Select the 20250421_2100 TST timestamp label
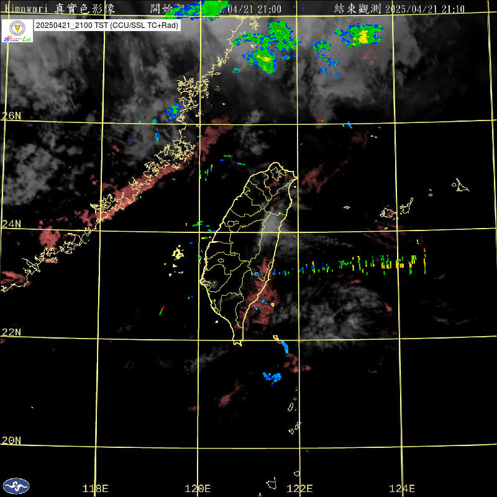The height and width of the screenshot is (497, 497). click(107, 25)
